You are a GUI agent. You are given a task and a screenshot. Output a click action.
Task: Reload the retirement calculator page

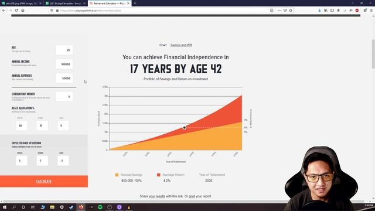pos(16,11)
